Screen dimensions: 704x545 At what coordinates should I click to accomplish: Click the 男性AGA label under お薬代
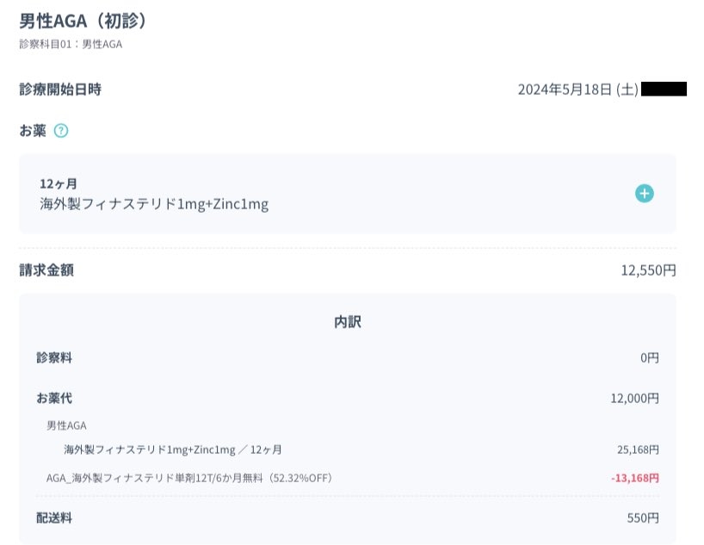(66, 424)
